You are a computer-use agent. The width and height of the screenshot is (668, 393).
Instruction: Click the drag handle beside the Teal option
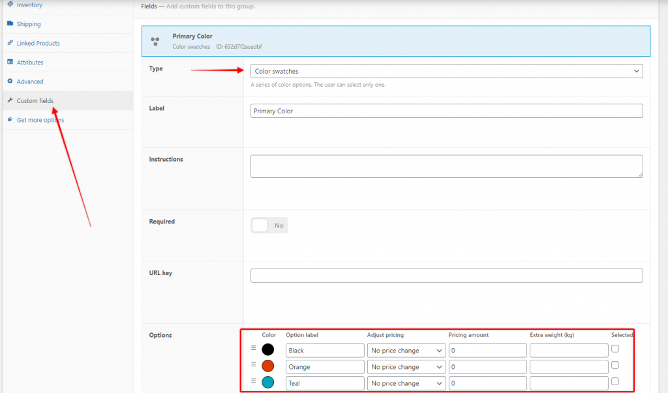(x=254, y=382)
